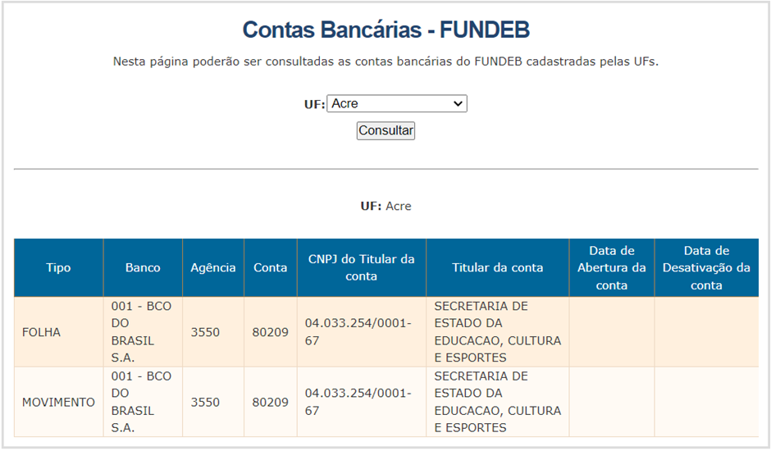Select Data de Abertura da conta header

click(x=612, y=267)
